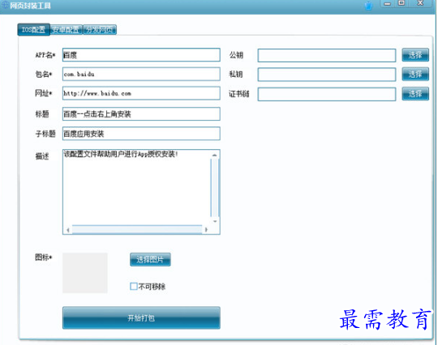Focus the 包名 field containing com.baidu
The width and height of the screenshot is (438, 345).
coord(141,74)
